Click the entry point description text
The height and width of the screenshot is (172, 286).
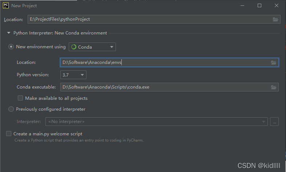pyautogui.click(x=79, y=140)
